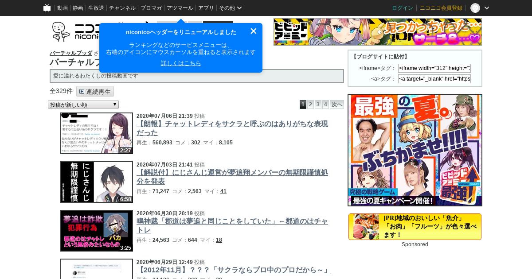
Task: Click the 連続再生 button
Action: pyautogui.click(x=95, y=91)
